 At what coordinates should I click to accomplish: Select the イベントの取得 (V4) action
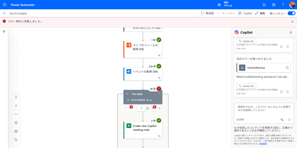(x=143, y=74)
